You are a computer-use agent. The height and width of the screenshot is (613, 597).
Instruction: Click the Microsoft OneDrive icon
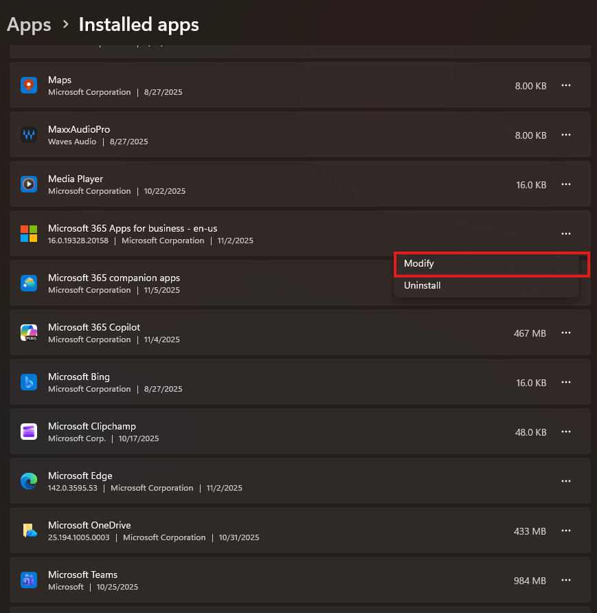click(29, 531)
